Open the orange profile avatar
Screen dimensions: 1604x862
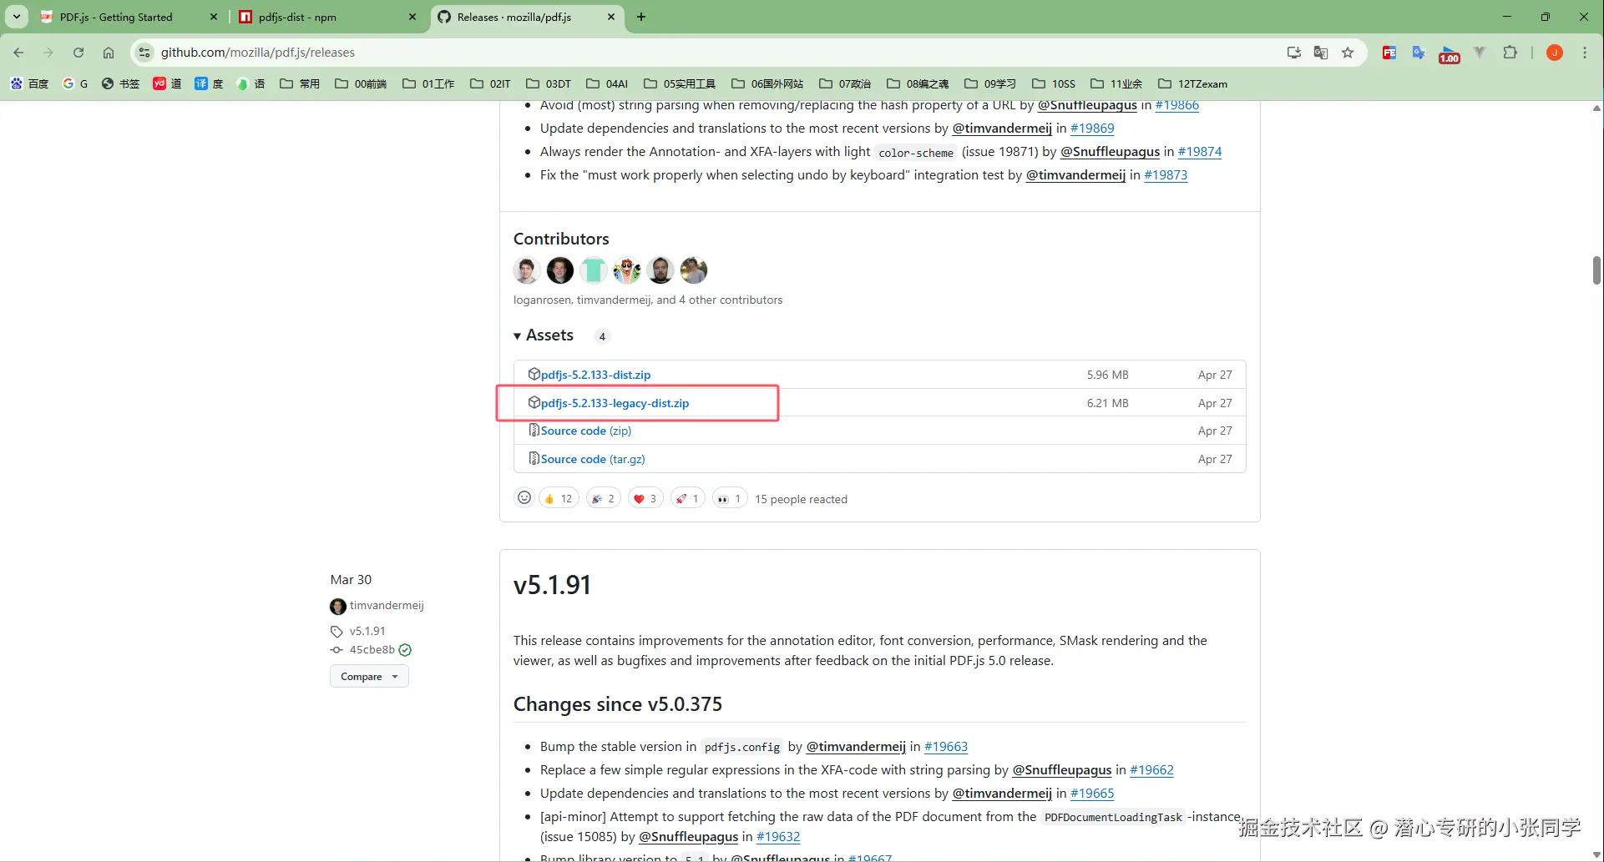(x=1555, y=53)
